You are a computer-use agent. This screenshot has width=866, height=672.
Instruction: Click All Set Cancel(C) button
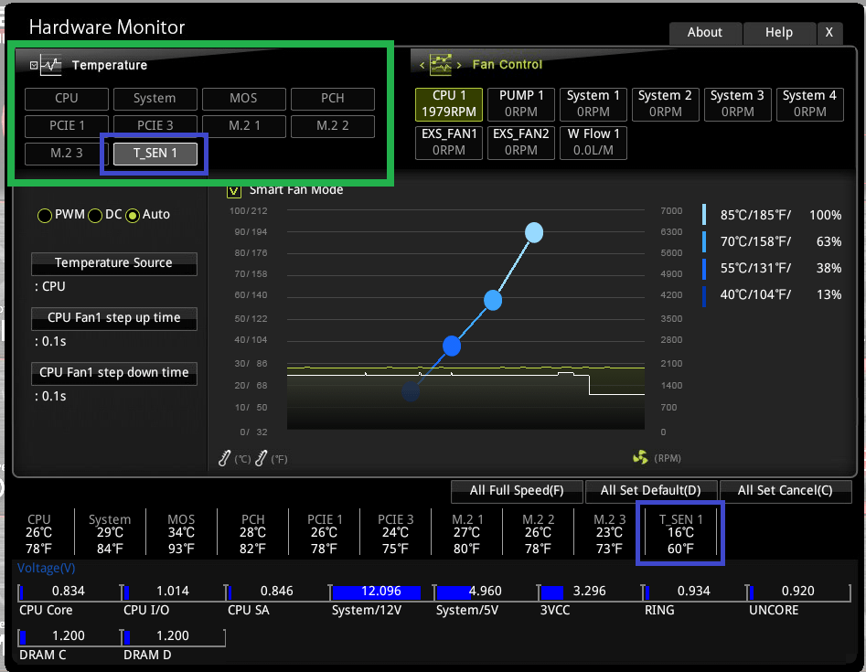785,491
